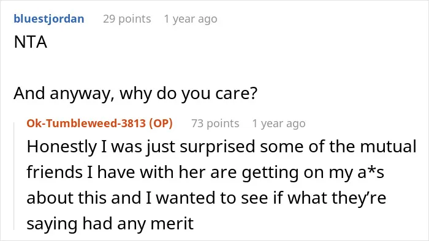Click the 'saying had any merit' line
Viewport: 429px width, 241px height.
pyautogui.click(x=110, y=224)
